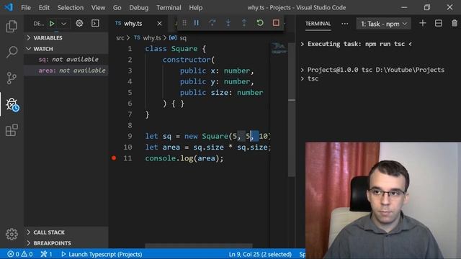Viewport: 461px width, 259px height.
Task: Click the VS Code logo icon
Action: [x=9, y=7]
